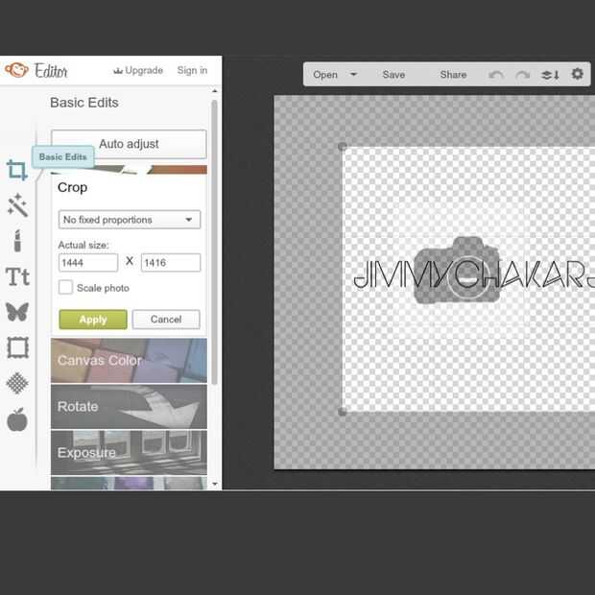Click the Redo arrow in toolbar
595x595 pixels.
[522, 75]
